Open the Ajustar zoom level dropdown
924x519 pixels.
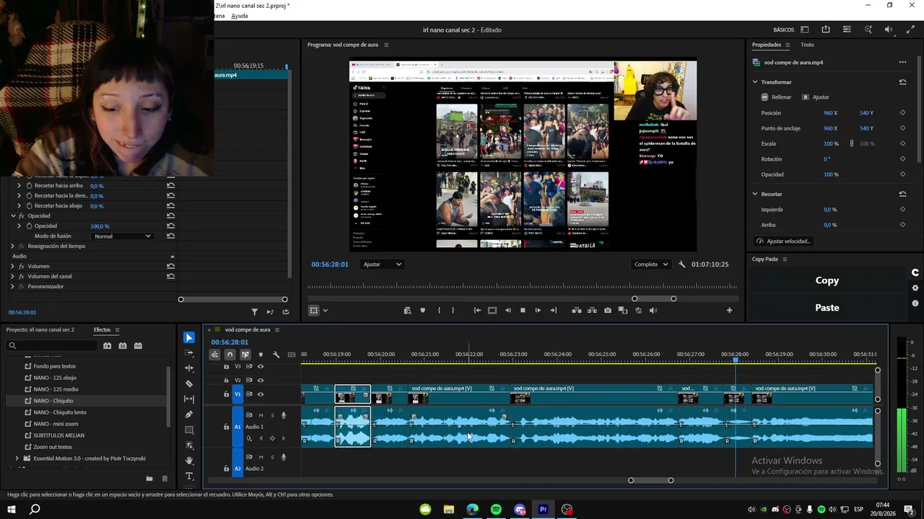(x=382, y=265)
